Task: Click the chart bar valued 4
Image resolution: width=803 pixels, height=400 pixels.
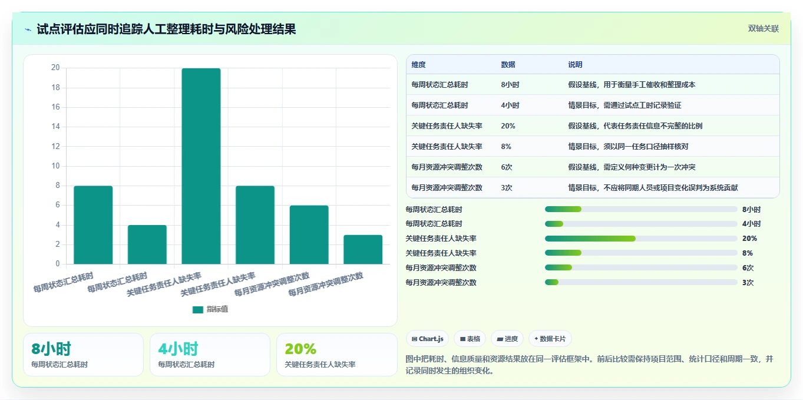Action: click(x=147, y=244)
